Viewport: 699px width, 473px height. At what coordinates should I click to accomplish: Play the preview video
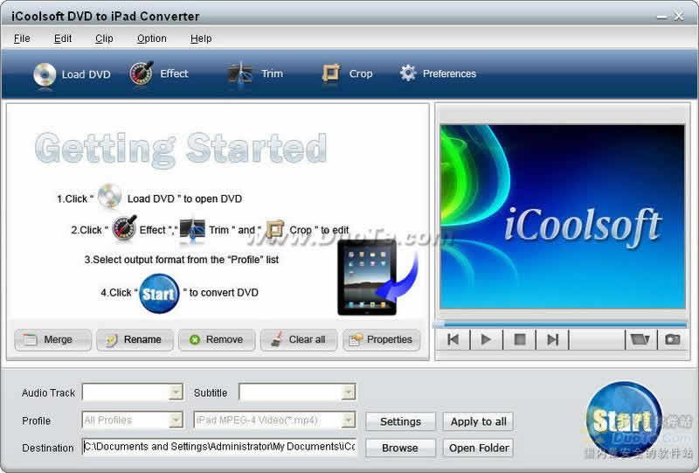tap(486, 339)
